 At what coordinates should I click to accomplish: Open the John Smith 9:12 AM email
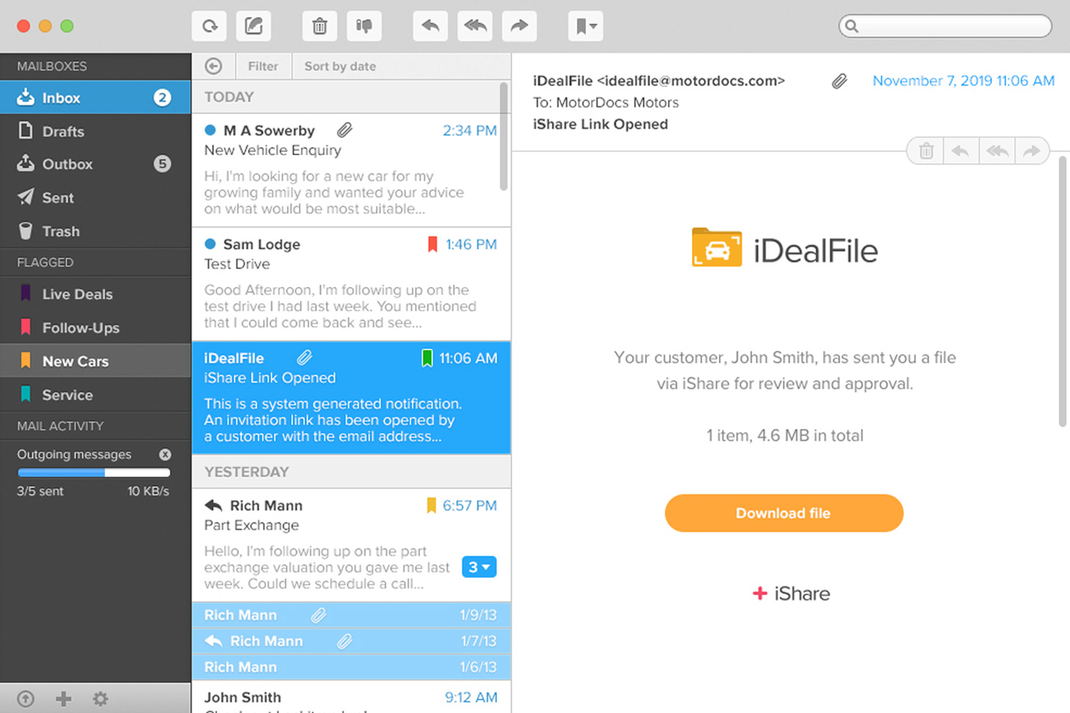point(351,697)
